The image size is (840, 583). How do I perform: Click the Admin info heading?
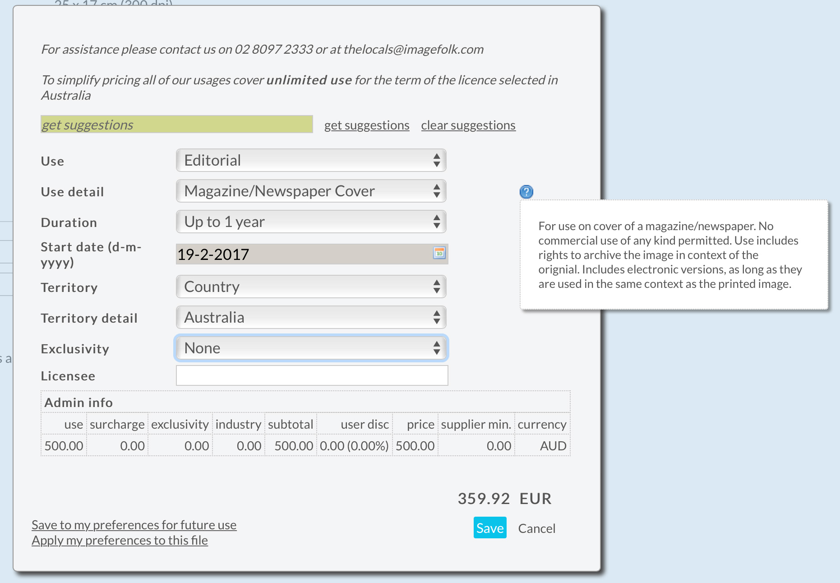point(78,403)
